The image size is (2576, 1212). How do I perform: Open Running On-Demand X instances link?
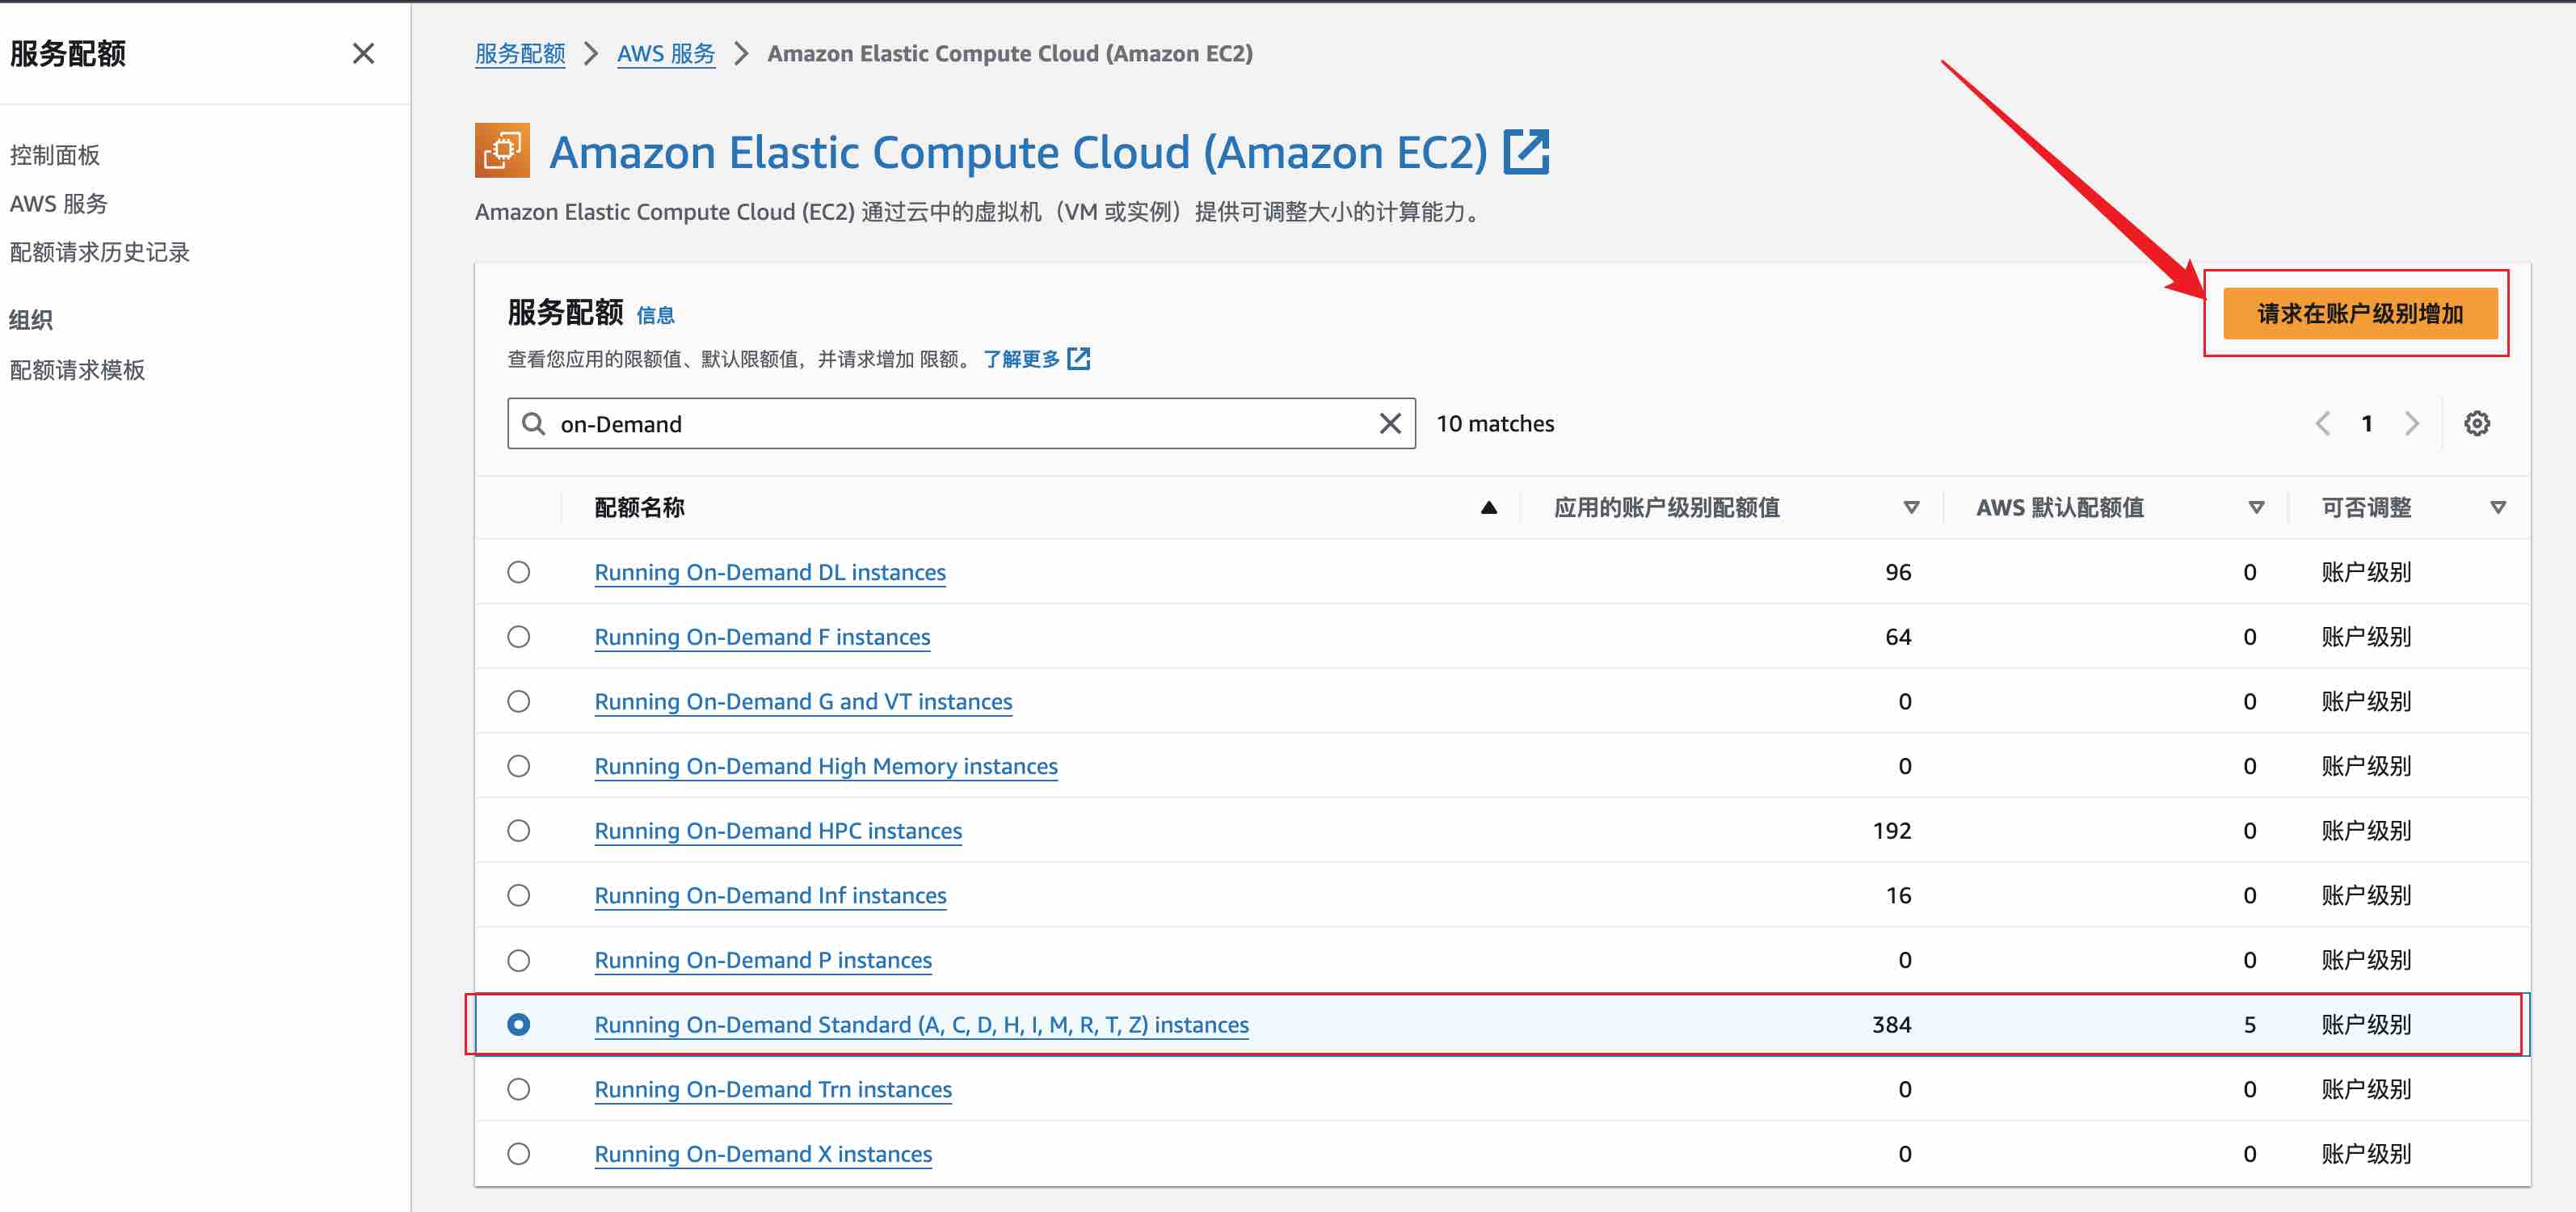click(x=763, y=1155)
